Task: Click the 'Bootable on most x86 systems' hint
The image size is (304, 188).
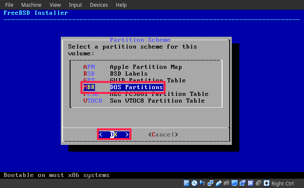Action: (x=57, y=175)
